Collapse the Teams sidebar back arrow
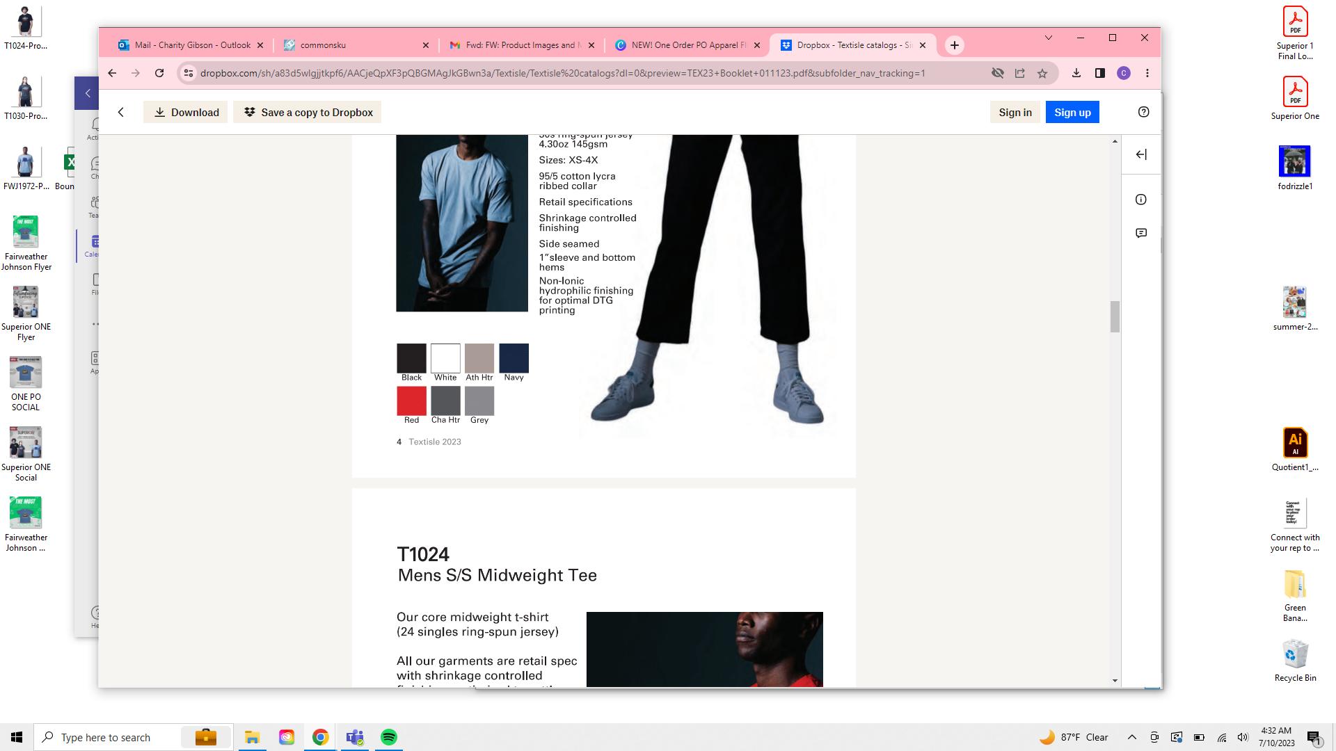This screenshot has width=1336, height=751. pos(88,93)
